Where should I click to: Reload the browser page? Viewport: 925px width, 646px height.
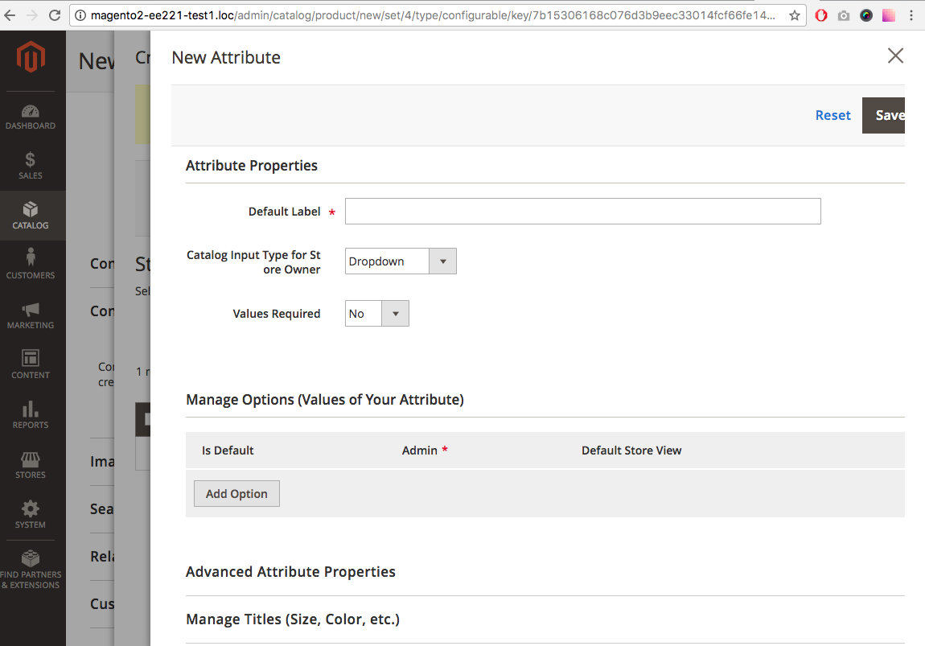coord(55,15)
